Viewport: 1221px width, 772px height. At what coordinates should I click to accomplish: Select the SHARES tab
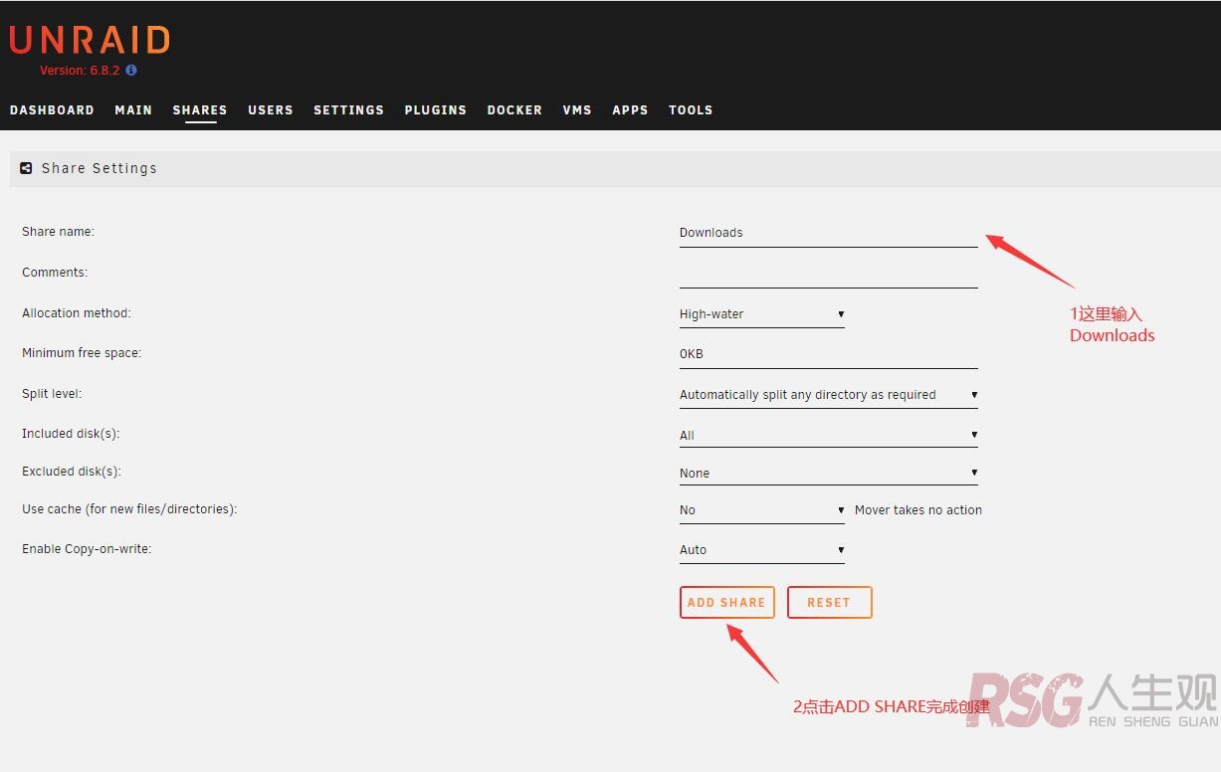[x=200, y=110]
